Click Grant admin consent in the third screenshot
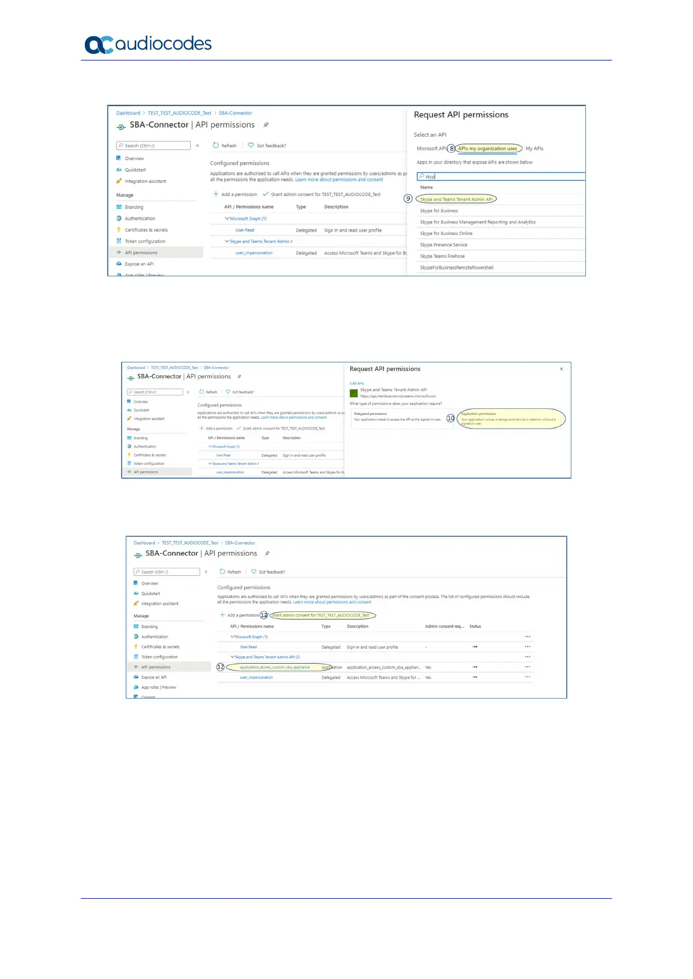 click(321, 615)
